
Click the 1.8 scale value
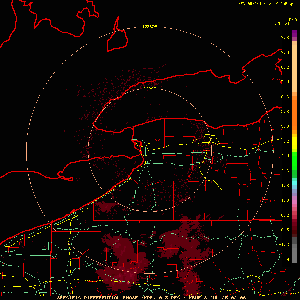coord(285,186)
